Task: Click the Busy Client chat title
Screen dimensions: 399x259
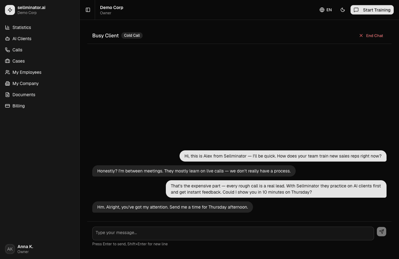Action: pos(105,35)
